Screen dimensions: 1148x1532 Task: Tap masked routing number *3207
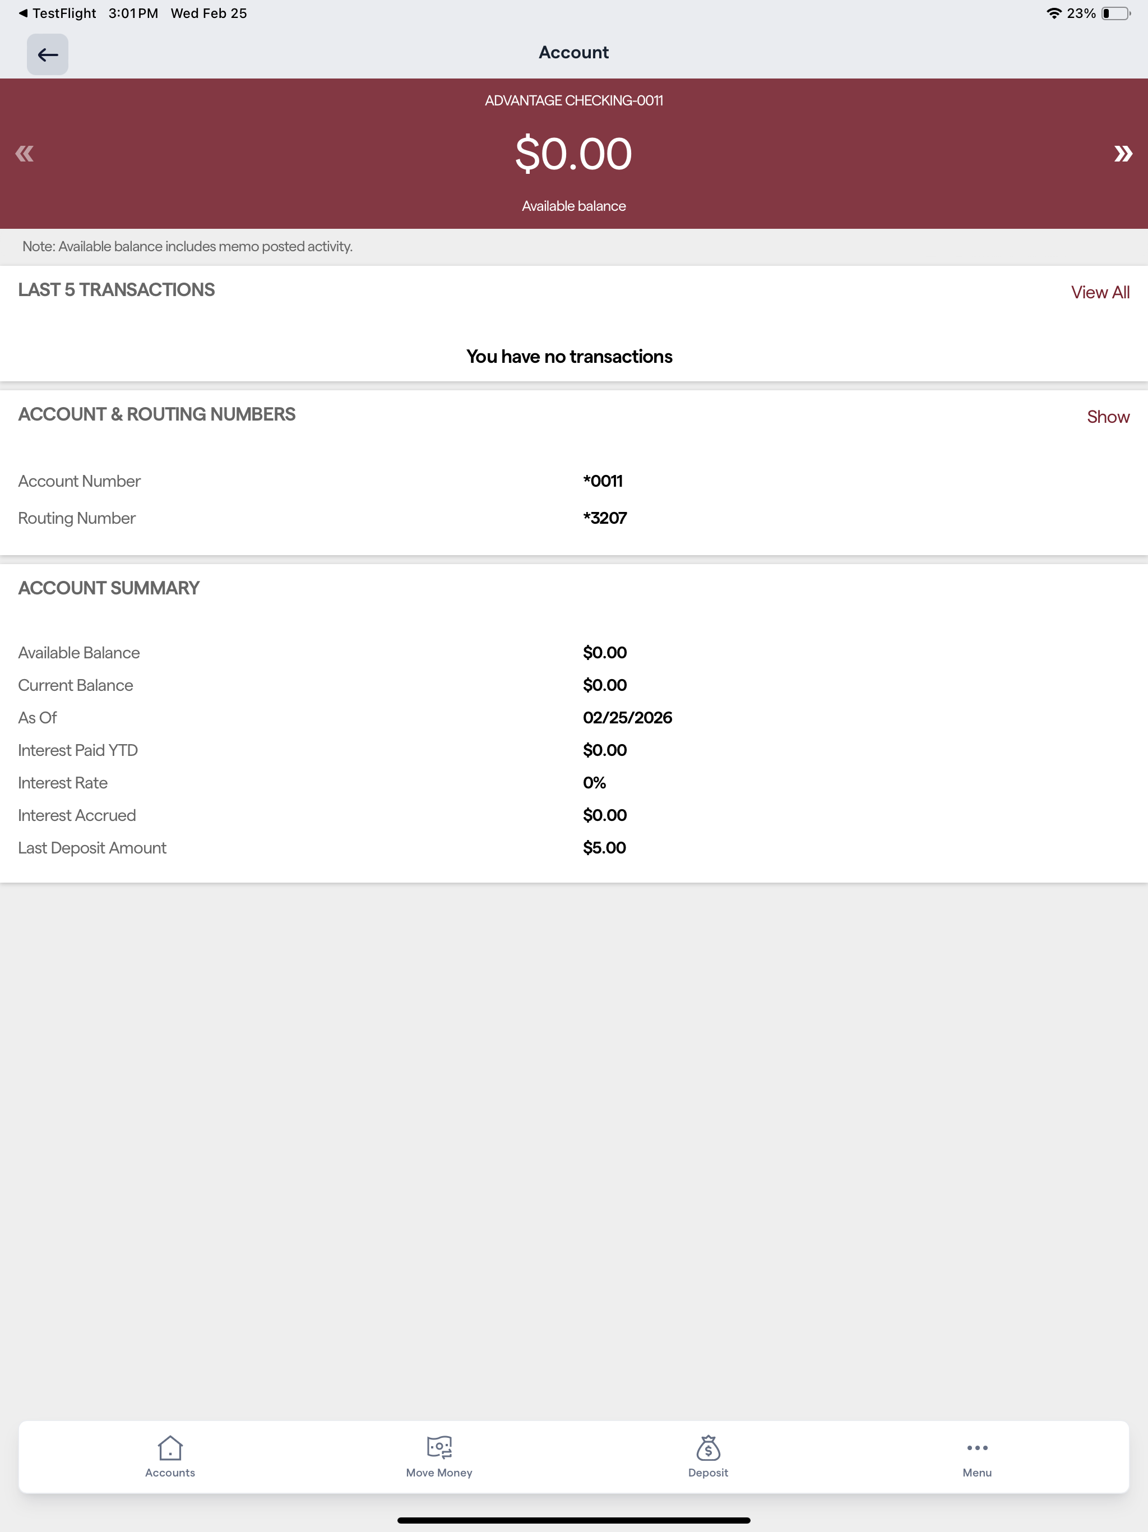click(x=604, y=518)
